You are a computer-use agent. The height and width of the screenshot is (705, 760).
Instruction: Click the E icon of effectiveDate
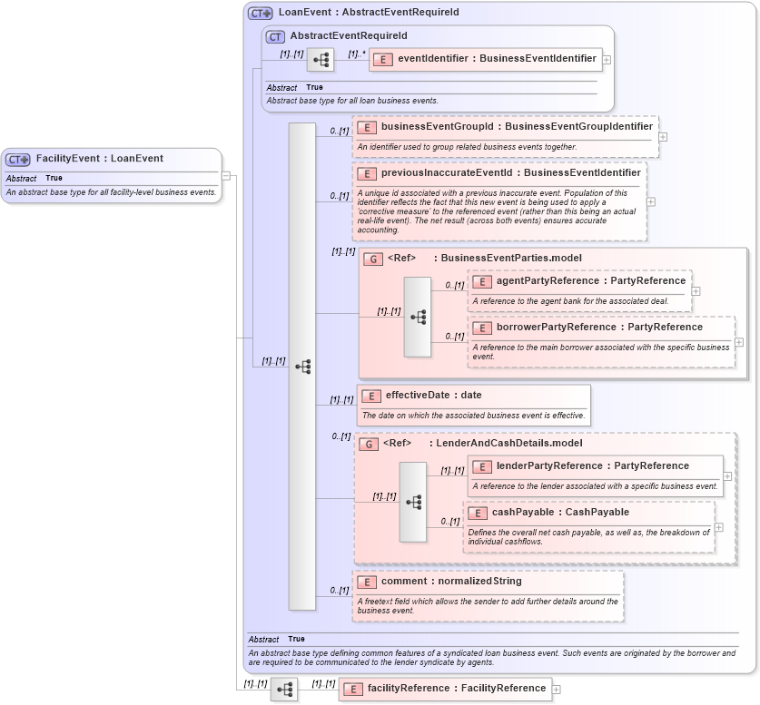370,396
